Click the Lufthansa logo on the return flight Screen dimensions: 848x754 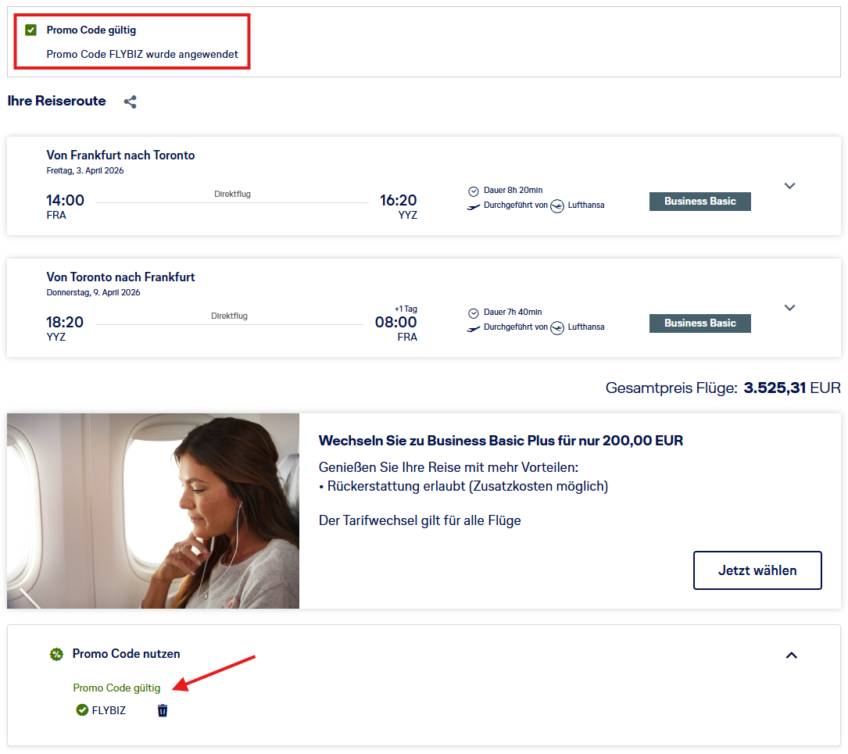pos(556,328)
